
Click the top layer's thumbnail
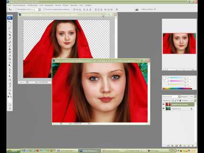click(168, 104)
